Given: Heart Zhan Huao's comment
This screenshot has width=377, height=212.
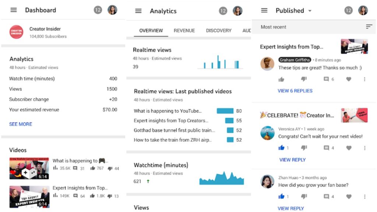Looking at the screenshot, I should 349,197.
